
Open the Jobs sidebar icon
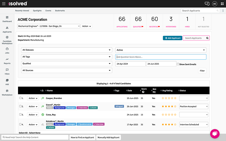click(x=7, y=50)
